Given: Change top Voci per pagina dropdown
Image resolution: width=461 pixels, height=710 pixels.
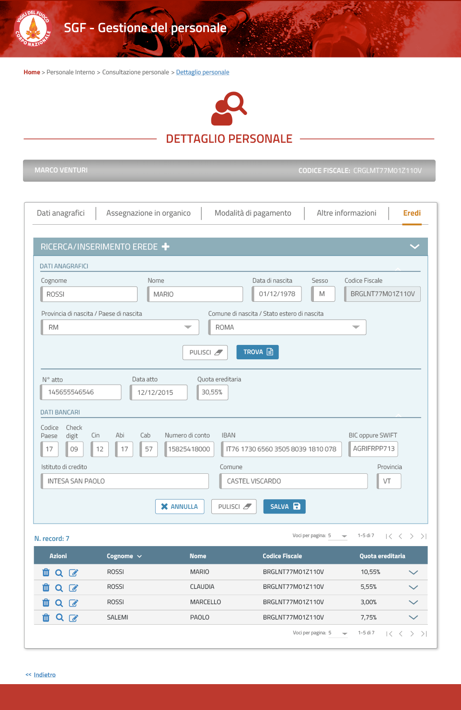Looking at the screenshot, I should tap(337, 536).
